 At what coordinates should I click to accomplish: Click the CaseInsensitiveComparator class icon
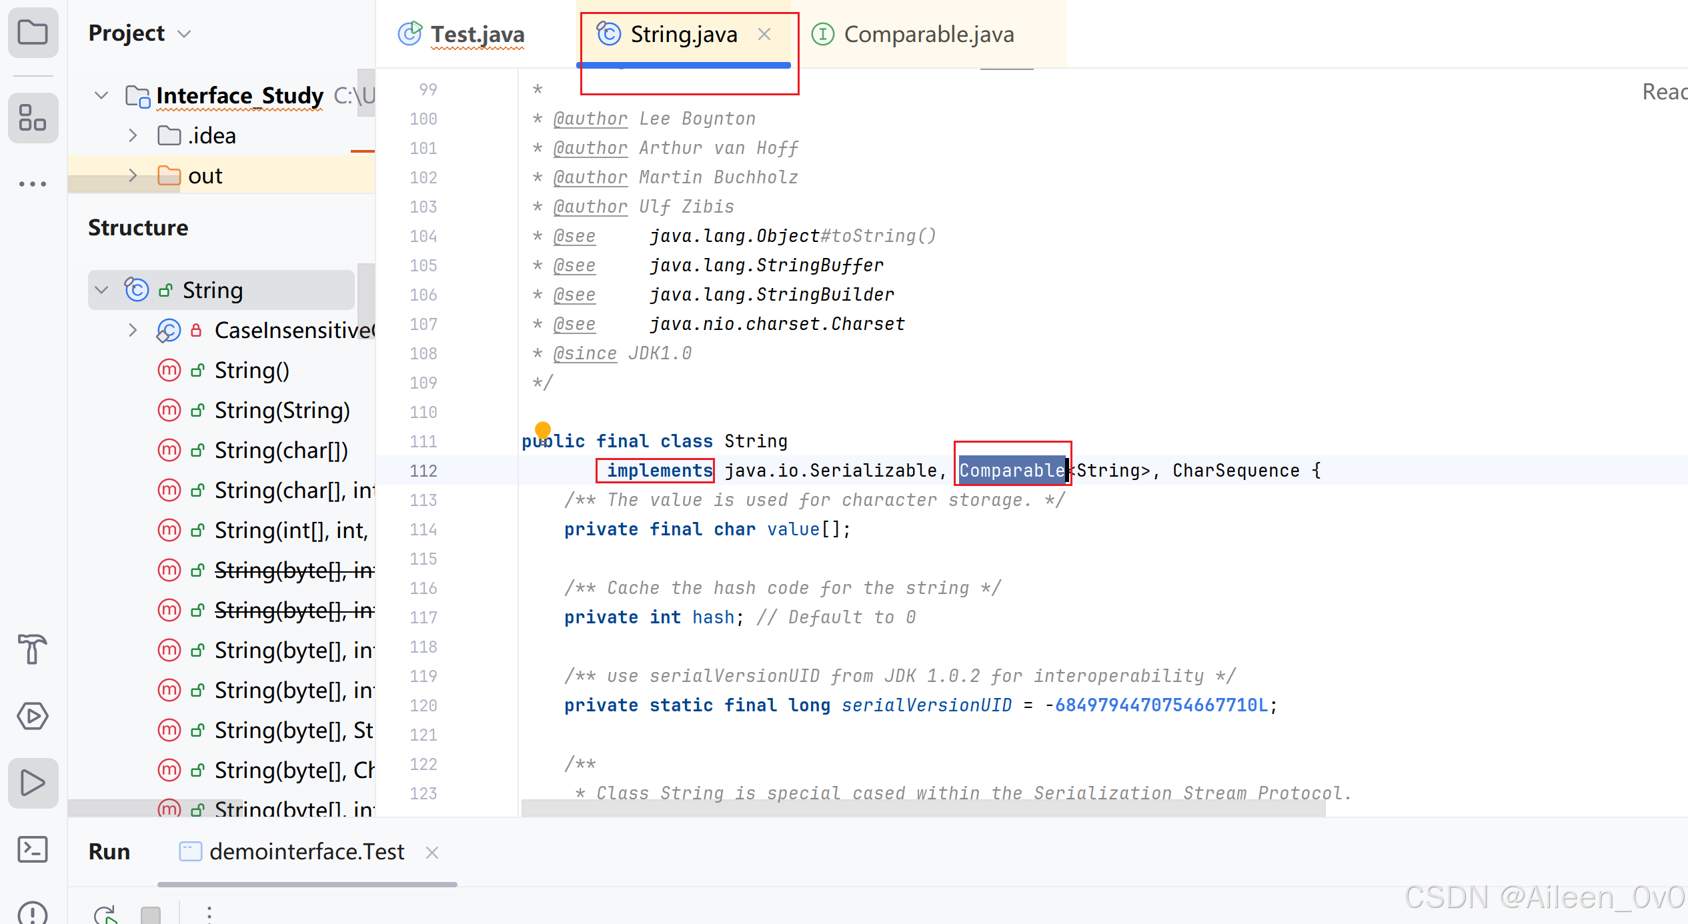[169, 330]
